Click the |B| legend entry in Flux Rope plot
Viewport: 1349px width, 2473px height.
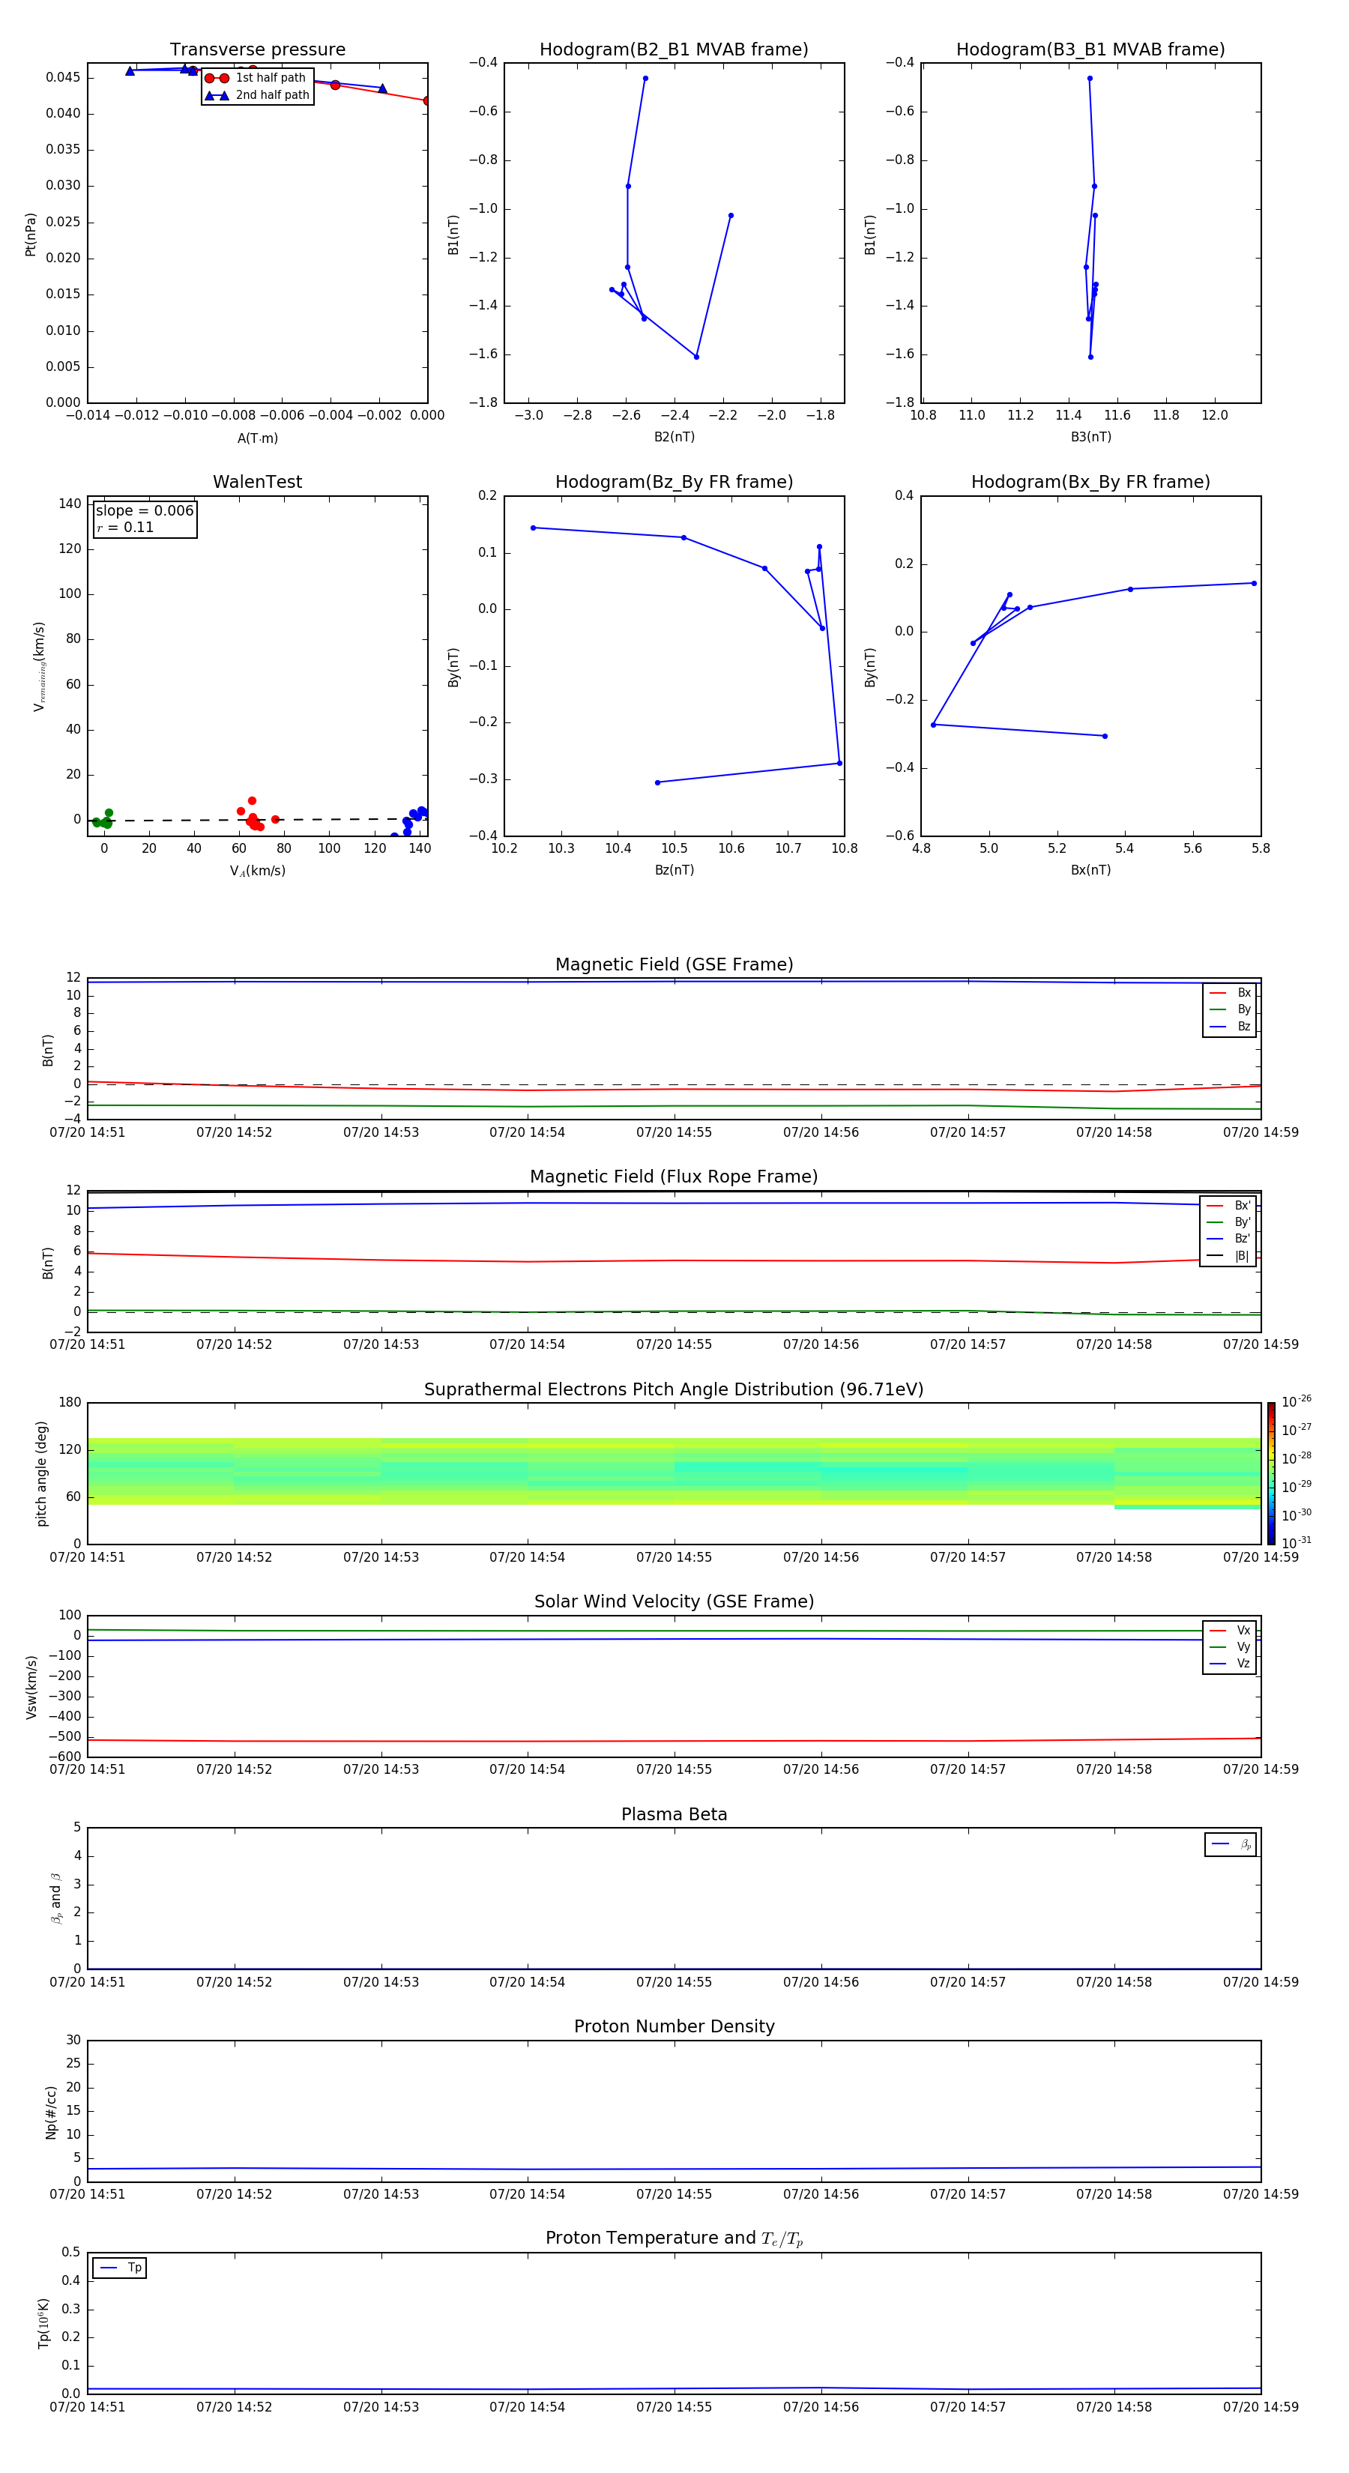pyautogui.click(x=1228, y=1257)
